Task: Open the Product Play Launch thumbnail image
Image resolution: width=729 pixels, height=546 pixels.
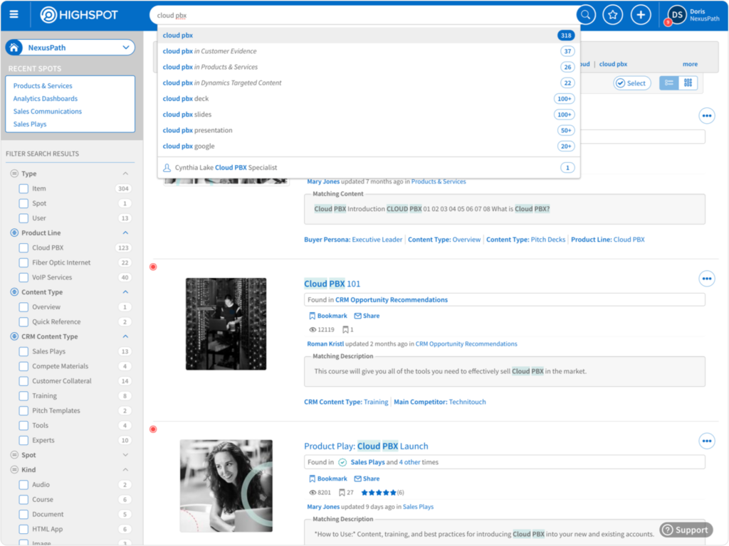Action: (226, 486)
